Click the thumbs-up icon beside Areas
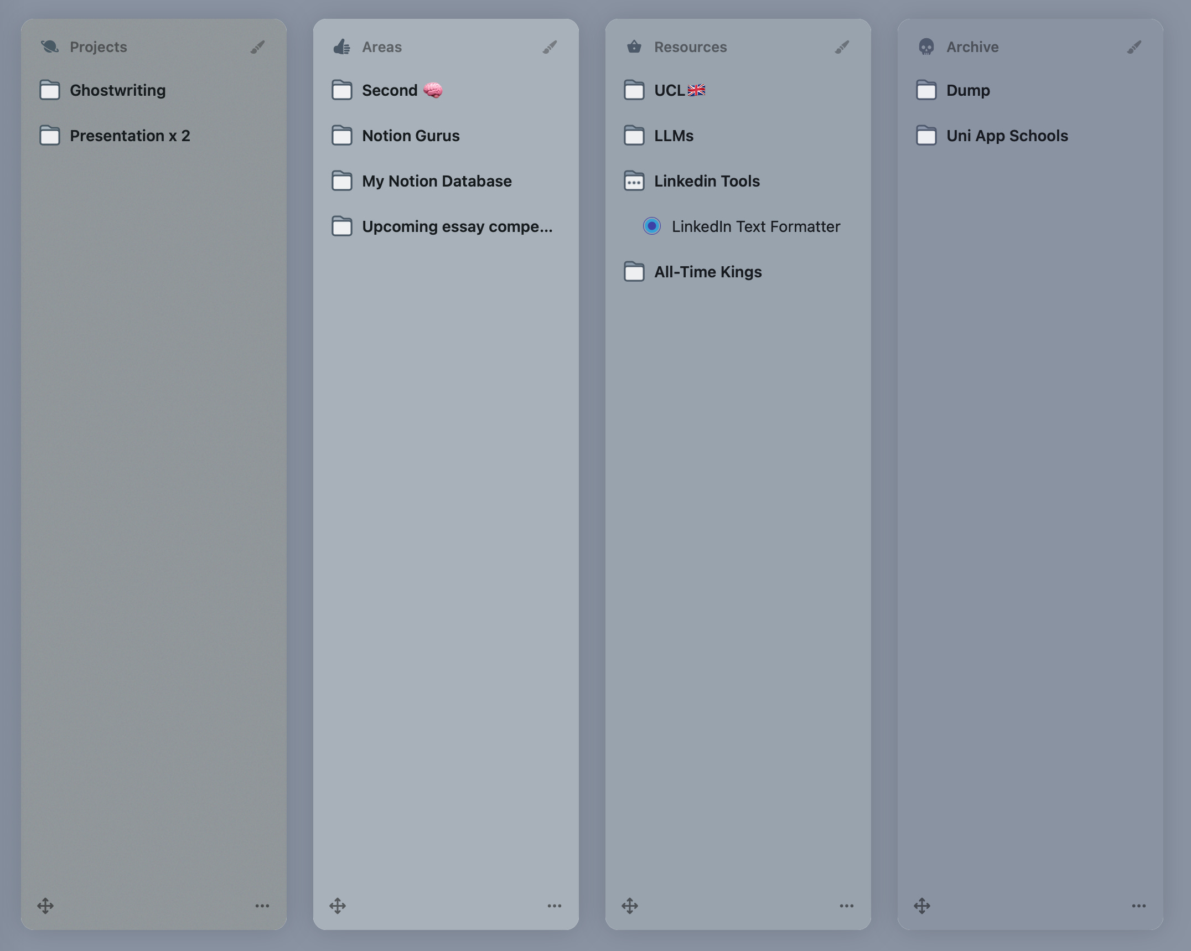The height and width of the screenshot is (951, 1191). click(x=341, y=47)
